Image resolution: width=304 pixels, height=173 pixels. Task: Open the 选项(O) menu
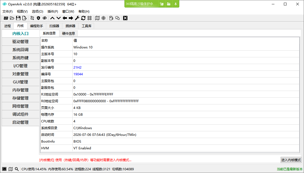[38, 12]
